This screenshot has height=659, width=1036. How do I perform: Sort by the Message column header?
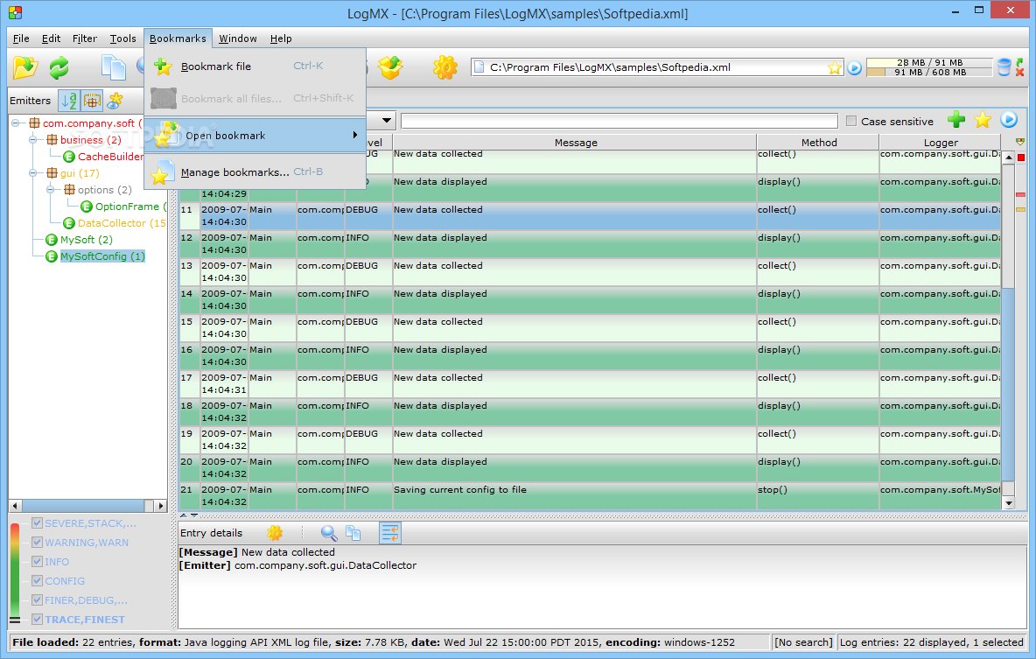click(x=576, y=142)
